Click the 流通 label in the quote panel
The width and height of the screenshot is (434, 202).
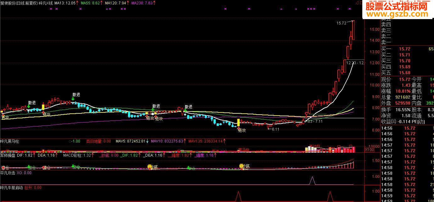(416, 116)
